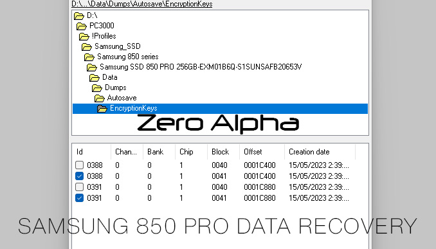
Task: Click creation date of first 0388 row
Action: [319, 165]
